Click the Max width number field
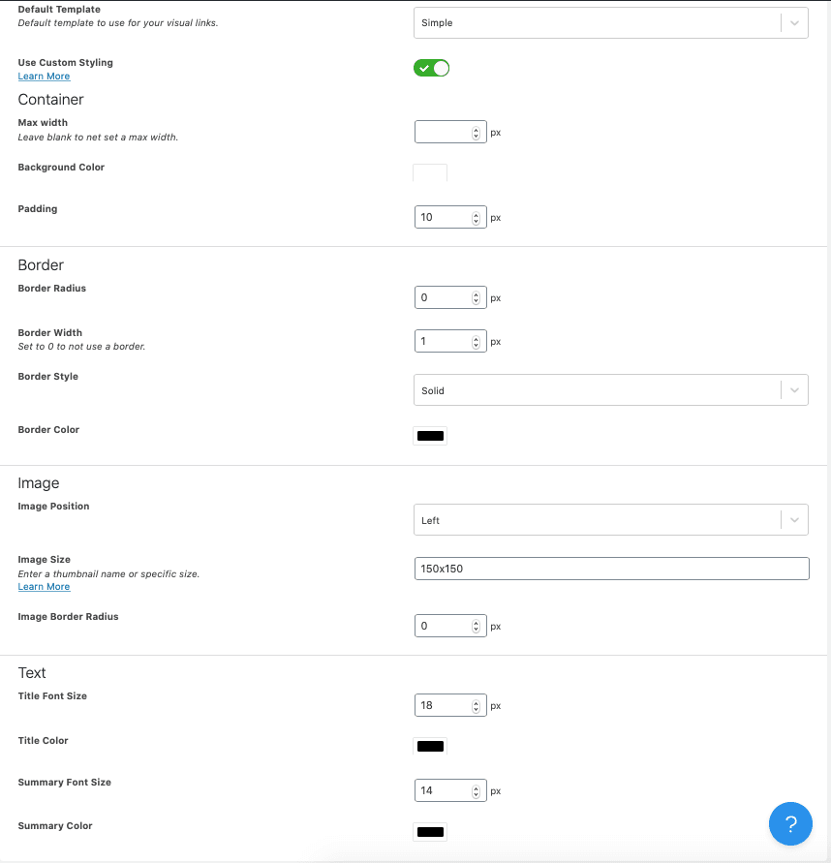Image resolution: width=831 pixels, height=863 pixels. pyautogui.click(x=442, y=133)
